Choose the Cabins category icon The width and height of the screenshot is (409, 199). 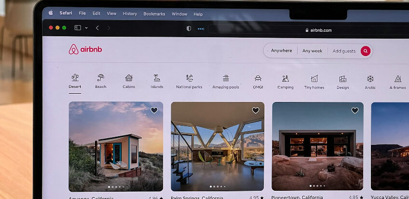pyautogui.click(x=129, y=78)
